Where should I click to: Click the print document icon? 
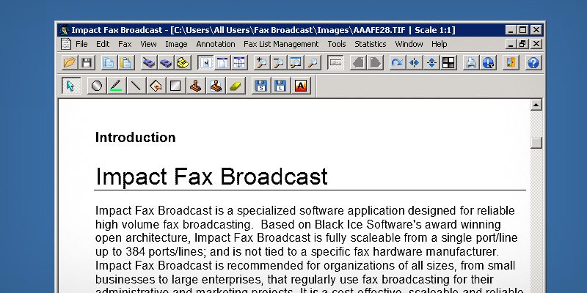(471, 63)
